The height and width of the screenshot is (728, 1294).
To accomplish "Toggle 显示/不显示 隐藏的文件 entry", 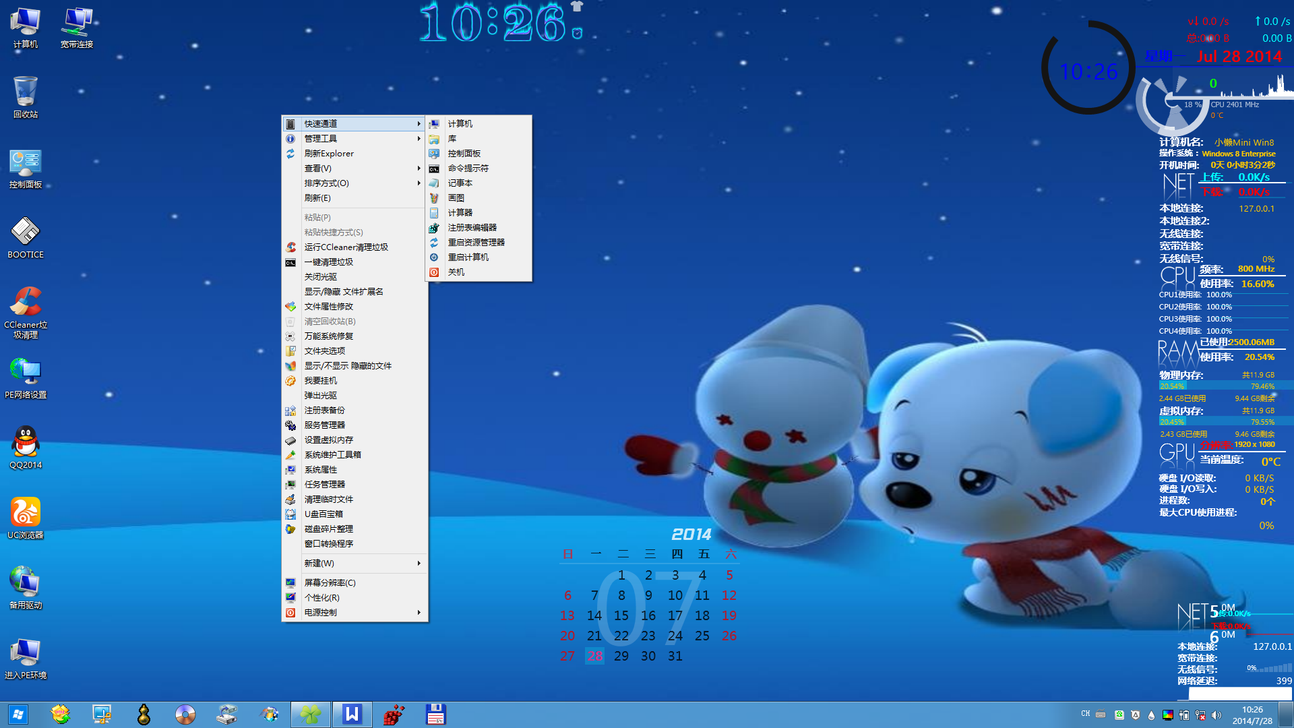I will (x=355, y=365).
